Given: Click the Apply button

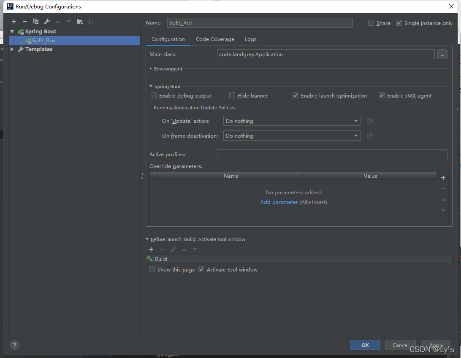Looking at the screenshot, I should [x=436, y=345].
